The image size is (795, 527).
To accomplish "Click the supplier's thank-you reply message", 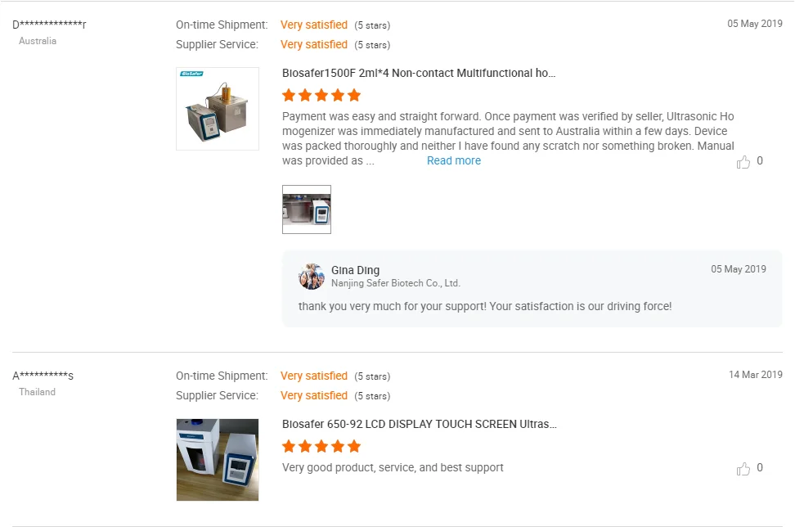I will tap(485, 306).
